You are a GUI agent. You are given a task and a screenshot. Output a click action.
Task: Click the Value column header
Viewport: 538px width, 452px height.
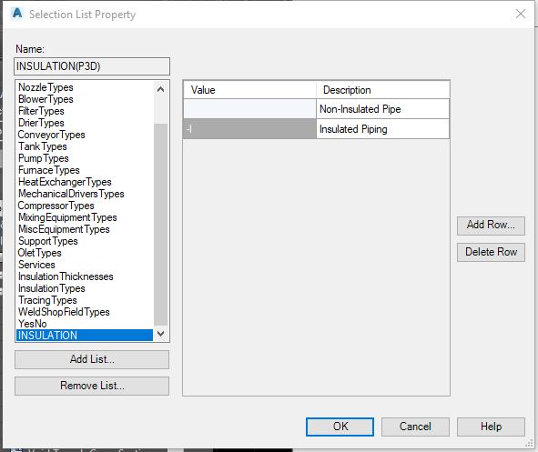[x=249, y=90]
